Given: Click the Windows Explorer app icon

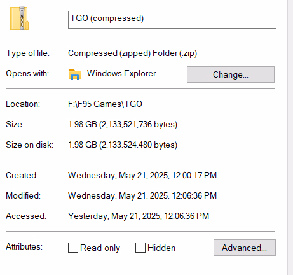Looking at the screenshot, I should tap(75, 74).
